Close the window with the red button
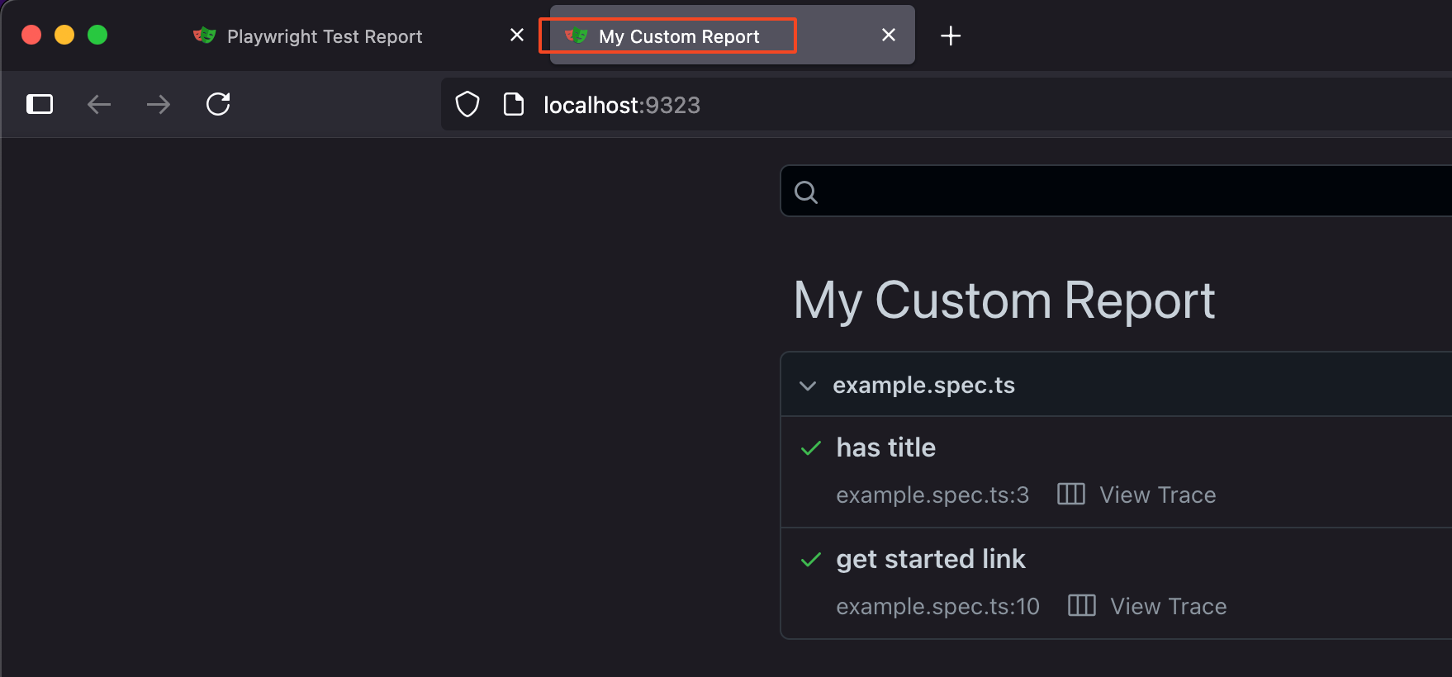Image resolution: width=1452 pixels, height=677 pixels. point(31,35)
